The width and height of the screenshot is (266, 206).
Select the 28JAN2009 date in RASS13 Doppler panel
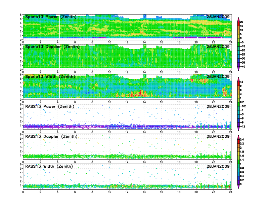click(218, 136)
